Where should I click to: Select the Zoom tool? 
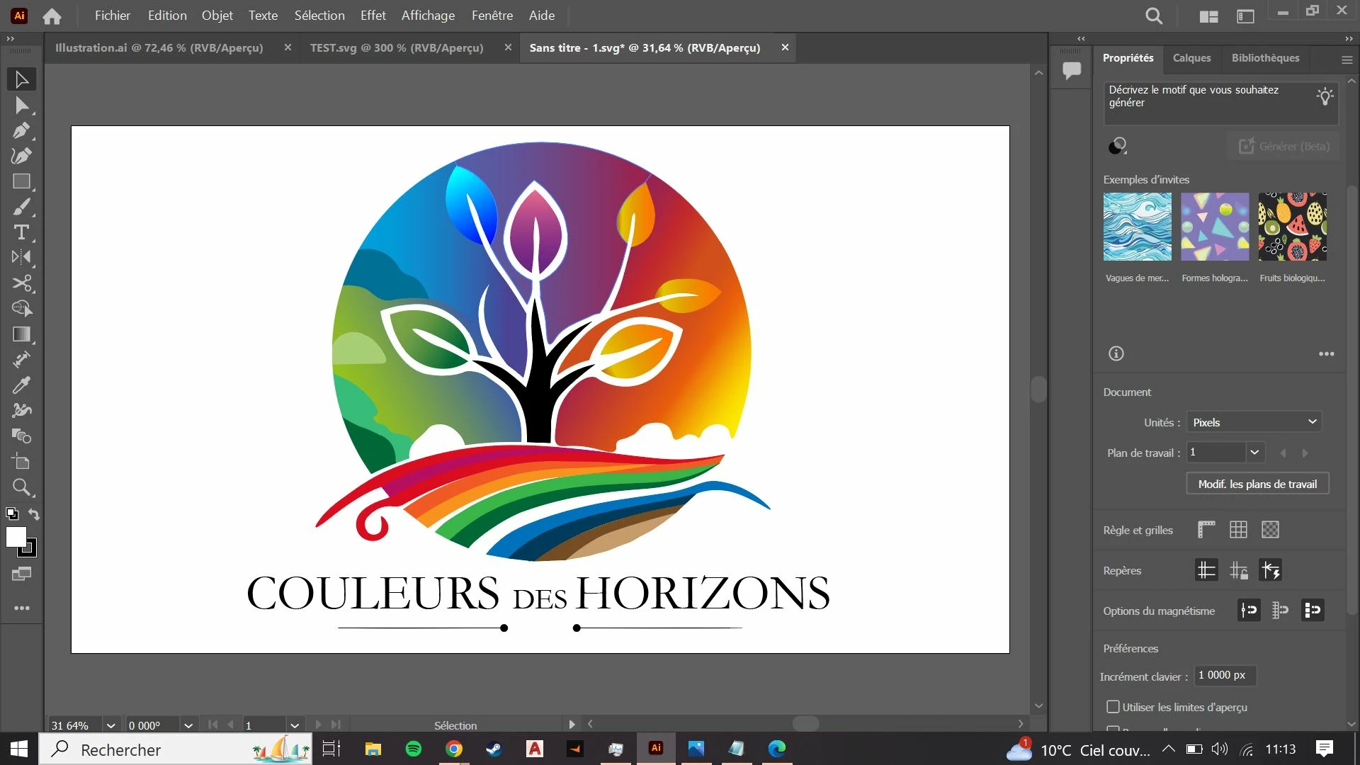(x=21, y=487)
